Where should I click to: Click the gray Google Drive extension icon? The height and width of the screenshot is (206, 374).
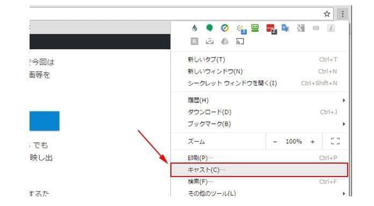click(225, 41)
